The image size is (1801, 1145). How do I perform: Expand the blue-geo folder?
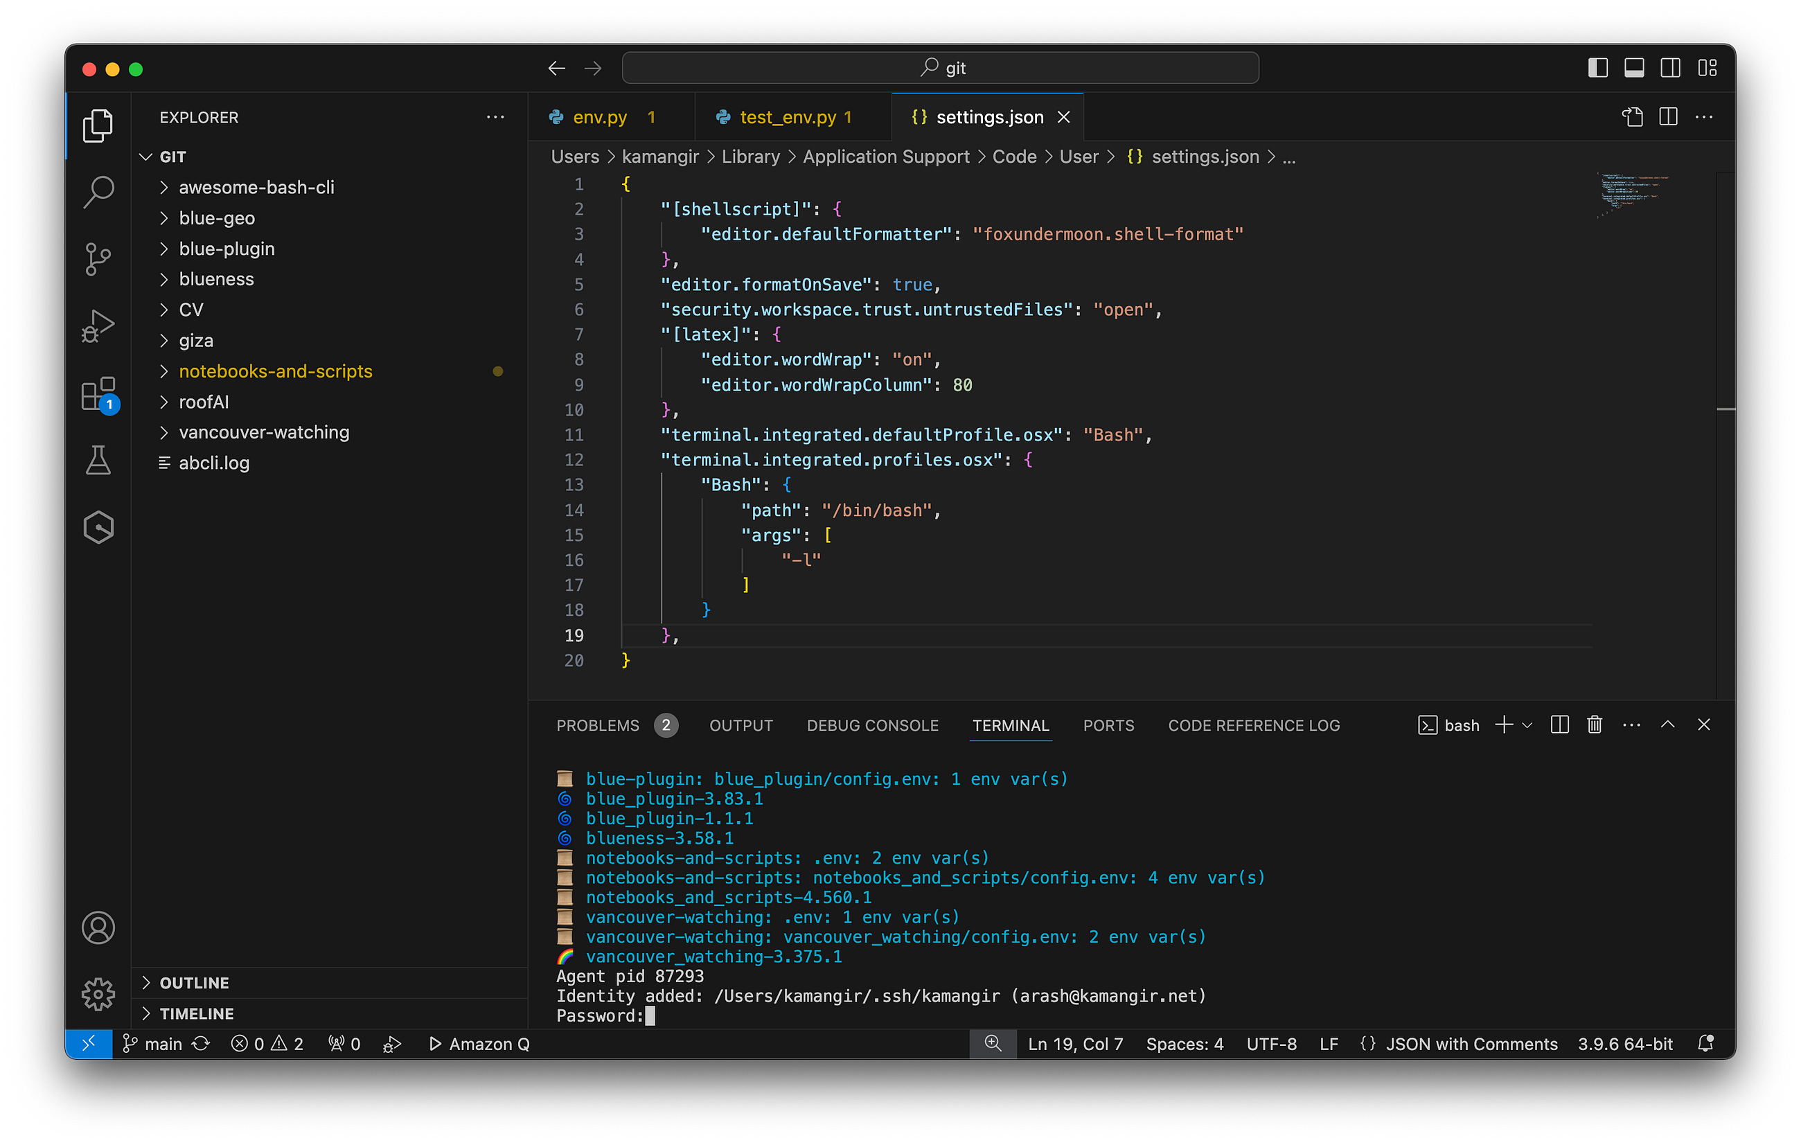click(328, 218)
